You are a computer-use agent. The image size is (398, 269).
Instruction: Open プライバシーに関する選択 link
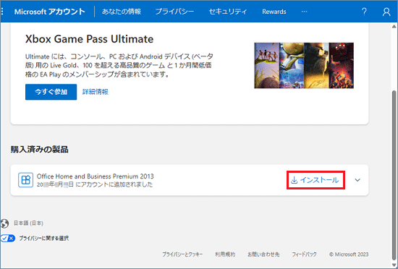pyautogui.click(x=44, y=239)
